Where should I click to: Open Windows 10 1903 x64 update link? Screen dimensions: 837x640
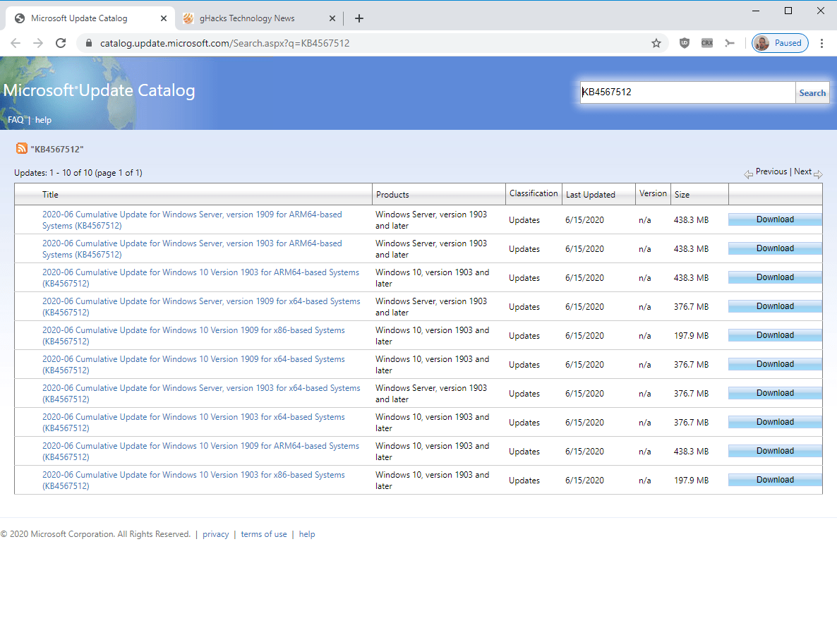193,422
